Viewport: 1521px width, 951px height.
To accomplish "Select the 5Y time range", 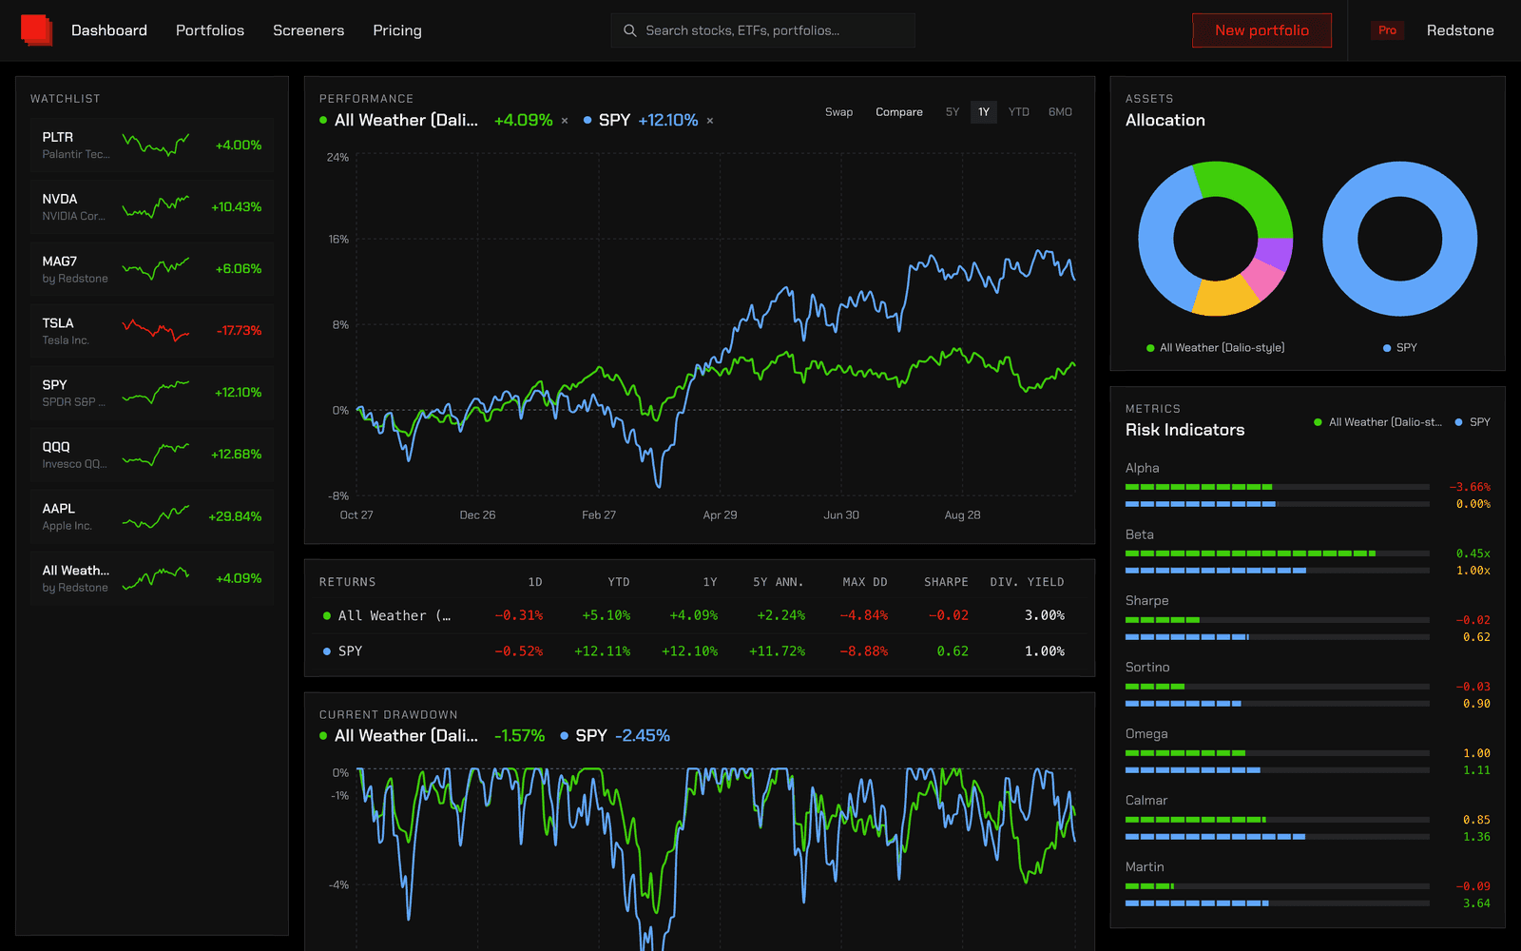I will click(953, 112).
